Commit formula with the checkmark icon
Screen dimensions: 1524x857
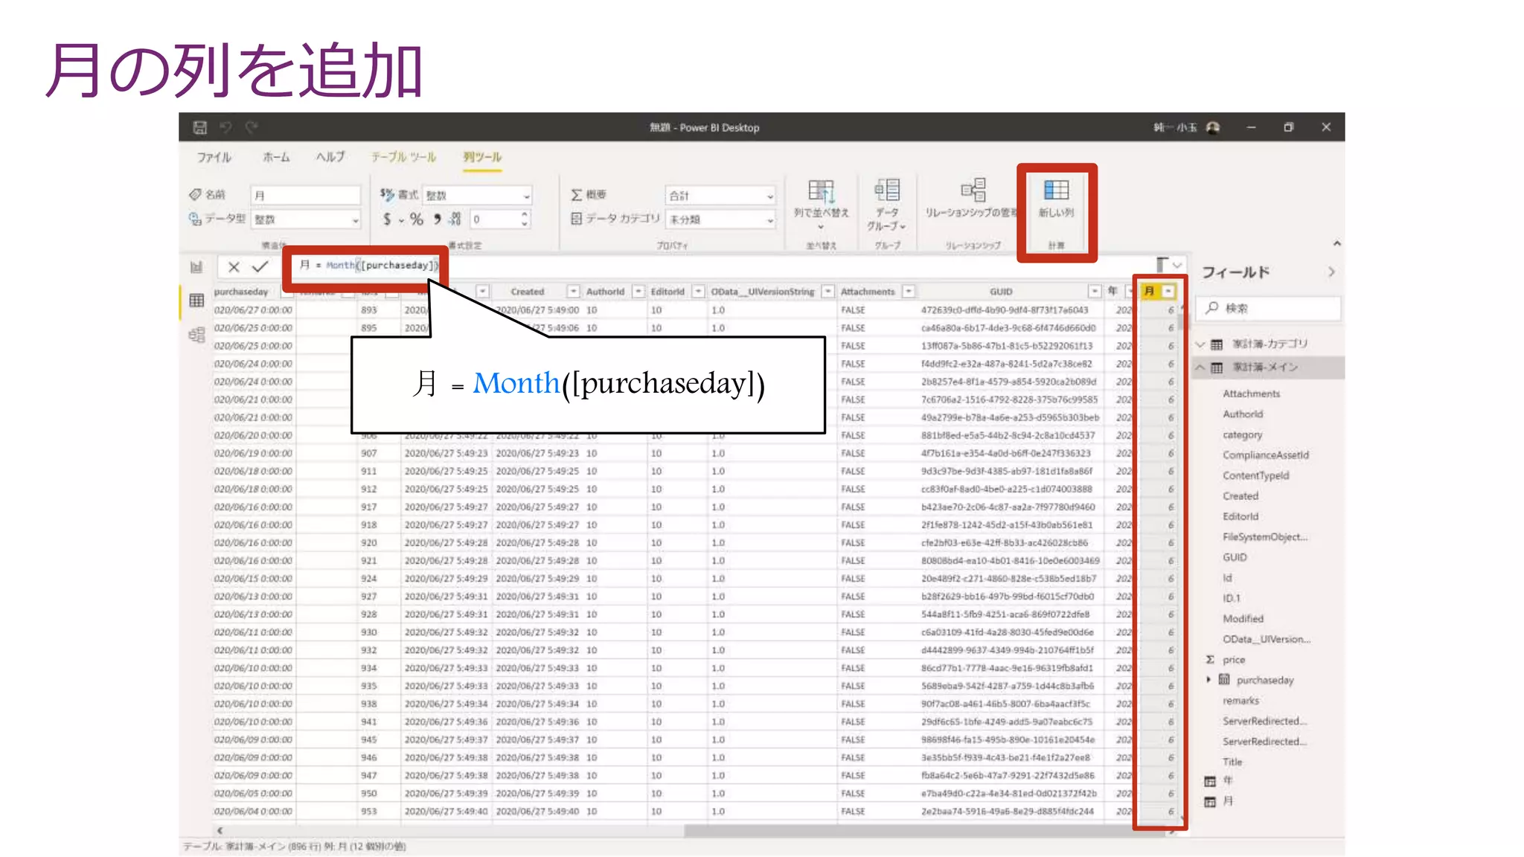260,266
